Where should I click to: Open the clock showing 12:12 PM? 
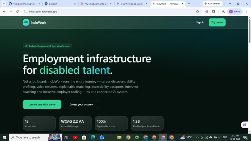point(235,137)
